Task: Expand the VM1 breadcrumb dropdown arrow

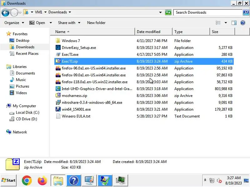Action: (45, 12)
